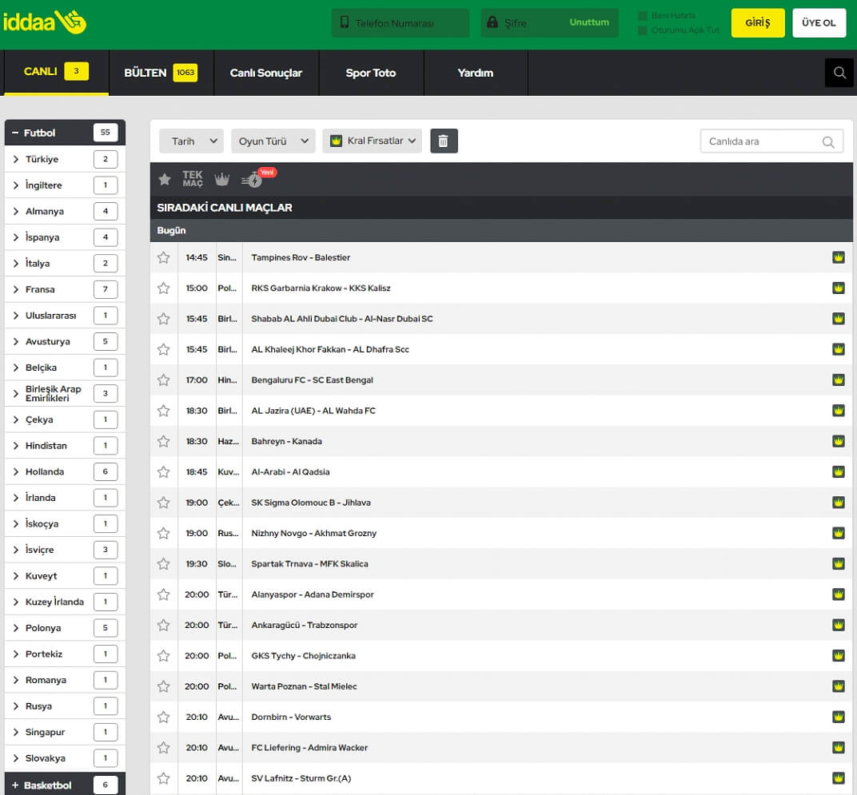Switch to the BÜLTEN tab
The height and width of the screenshot is (795, 857).
[x=161, y=73]
